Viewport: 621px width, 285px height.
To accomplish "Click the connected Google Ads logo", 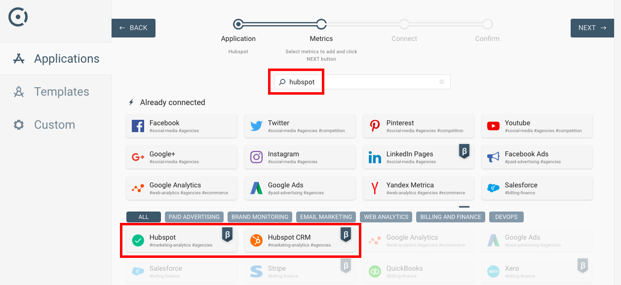I will click(256, 188).
